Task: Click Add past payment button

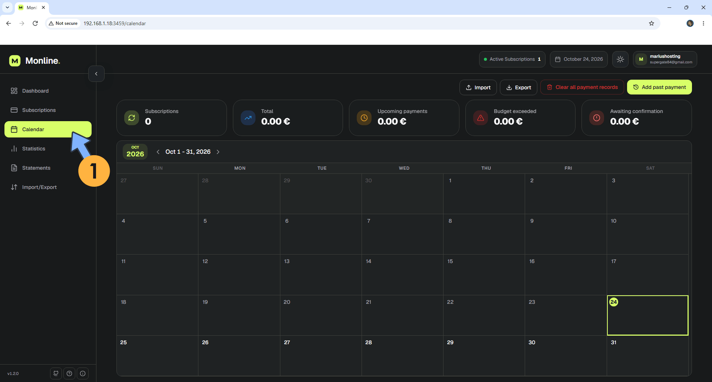Action: (659, 87)
